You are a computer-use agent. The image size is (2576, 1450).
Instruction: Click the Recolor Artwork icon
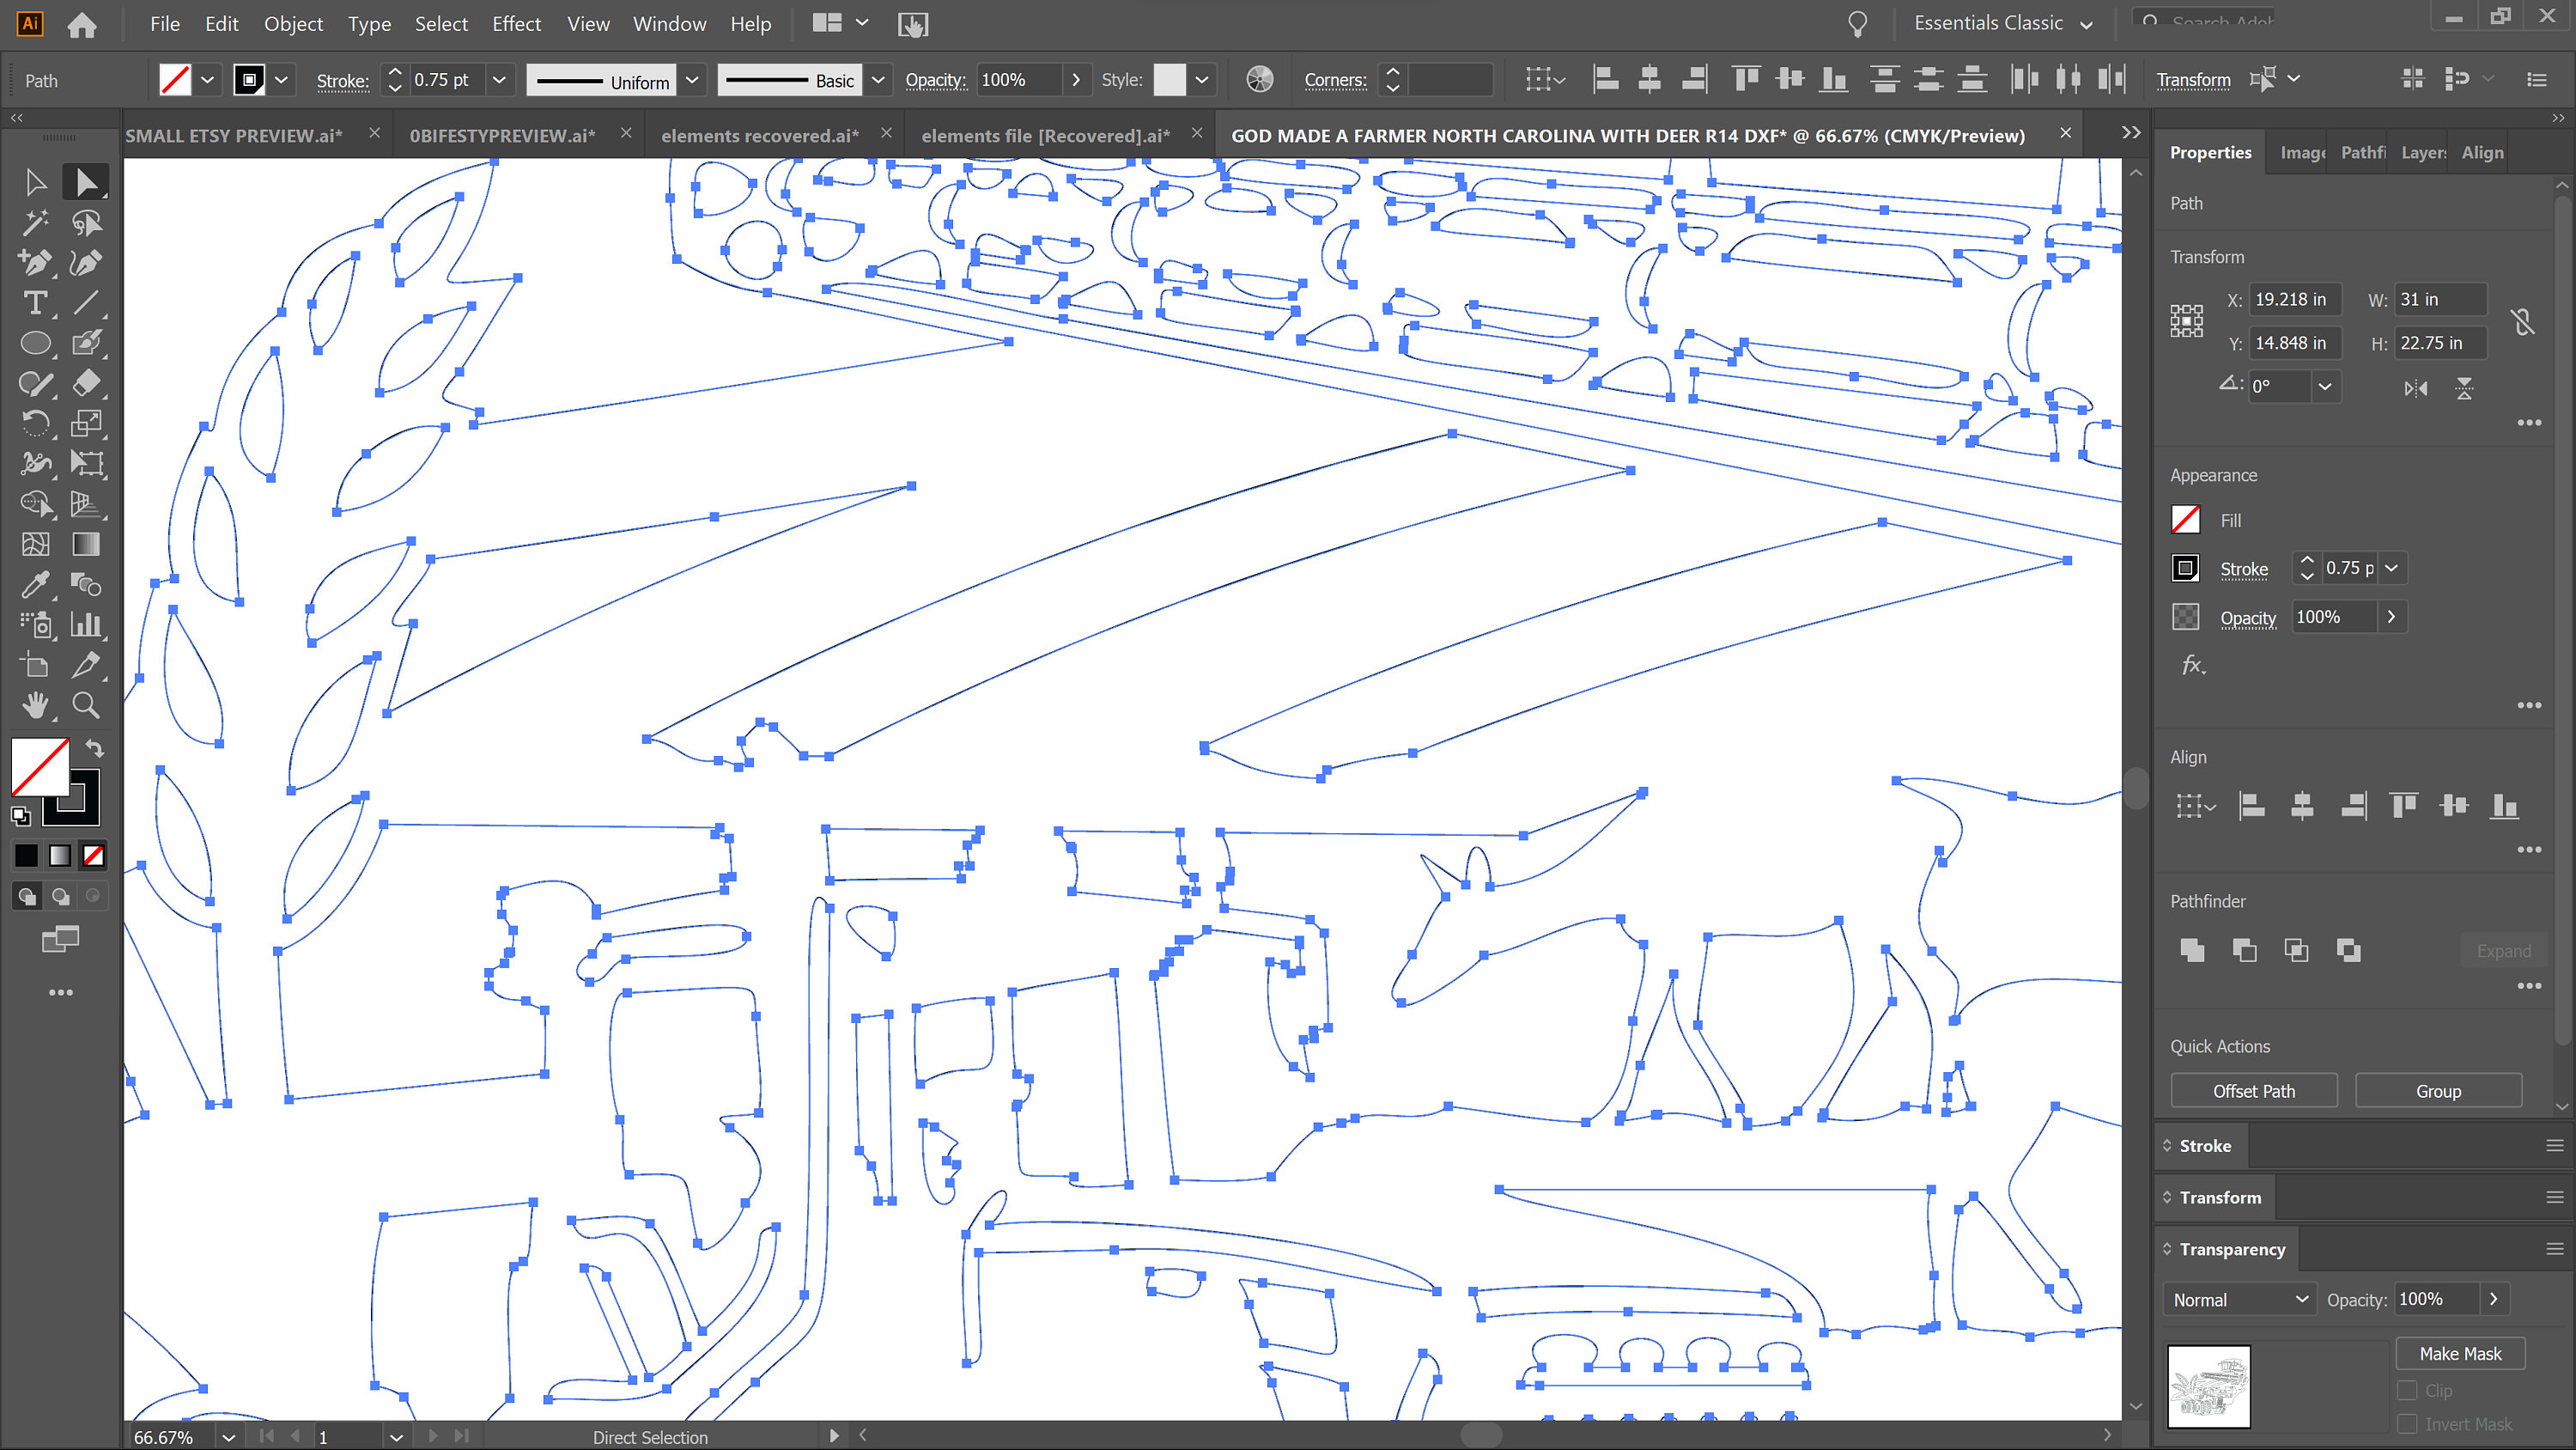pos(1260,80)
